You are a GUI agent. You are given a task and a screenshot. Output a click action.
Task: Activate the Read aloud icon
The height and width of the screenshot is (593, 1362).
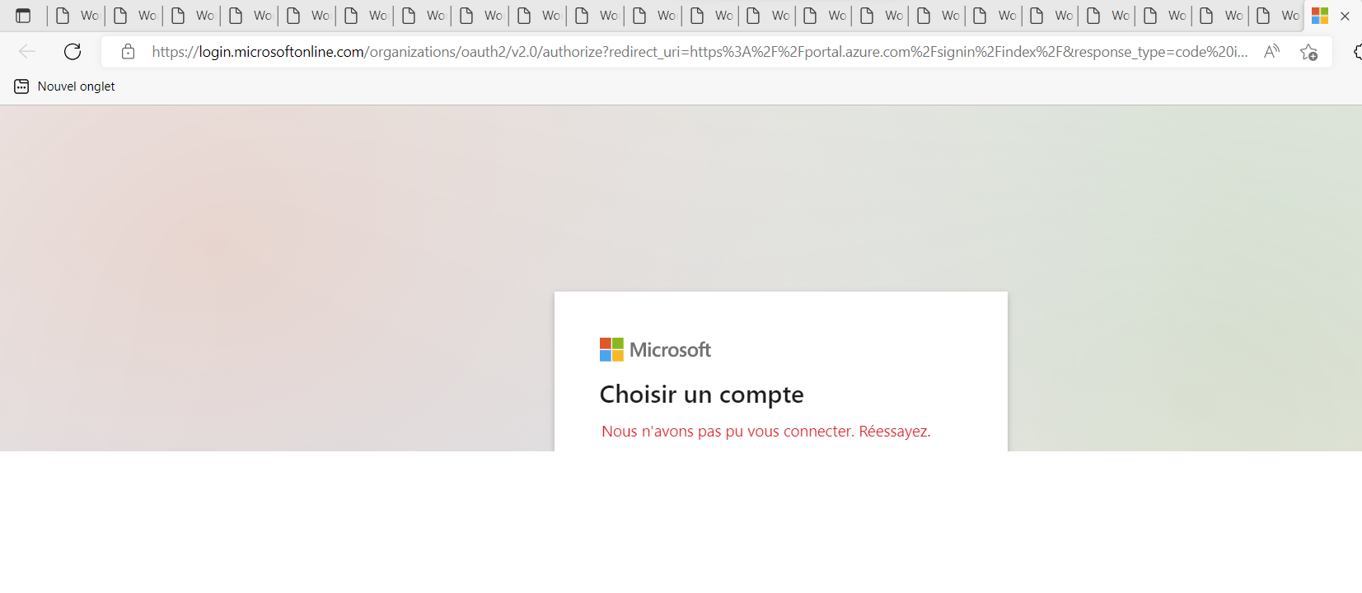point(1271,52)
